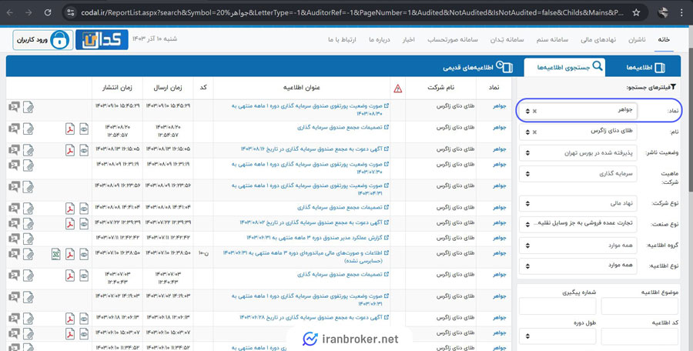The height and width of the screenshot is (351, 693).
Task: Go to خانه in the top navigation
Action: [x=664, y=39]
